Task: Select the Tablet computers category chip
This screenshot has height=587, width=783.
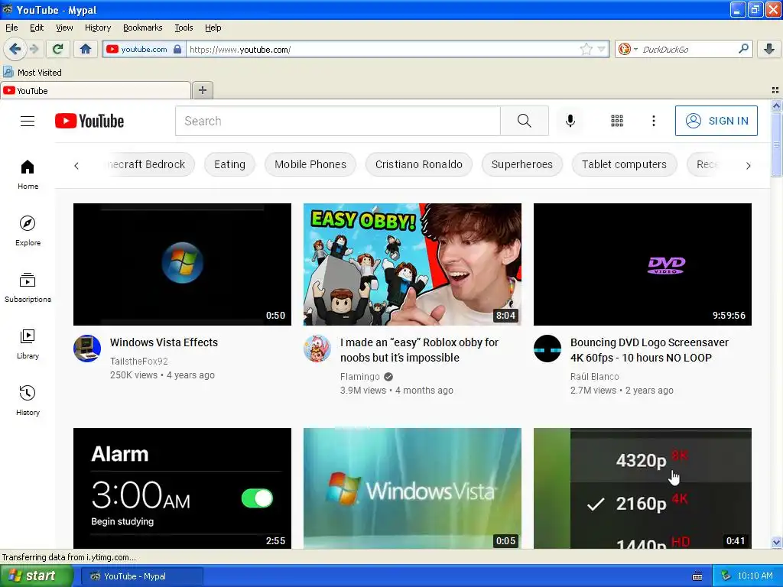Action: 624,164
